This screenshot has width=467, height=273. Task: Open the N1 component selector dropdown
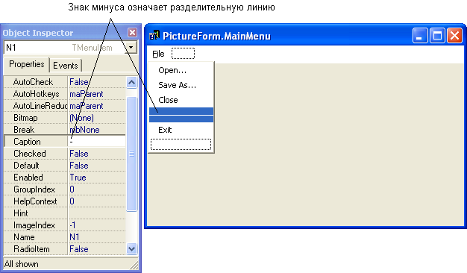(x=131, y=47)
